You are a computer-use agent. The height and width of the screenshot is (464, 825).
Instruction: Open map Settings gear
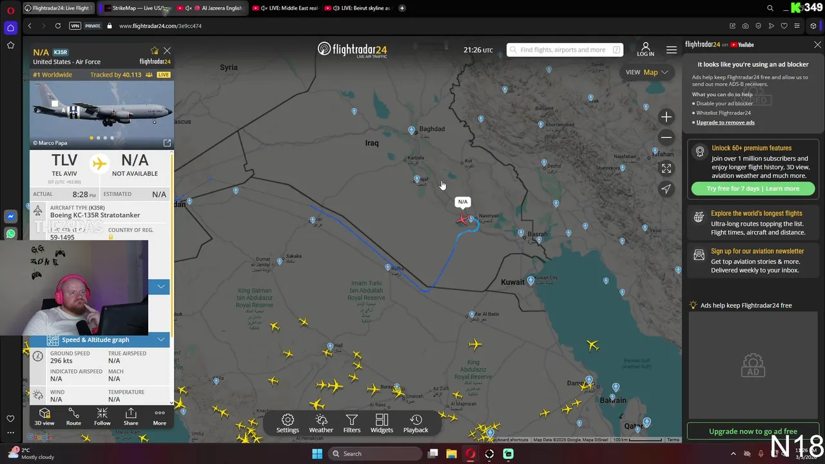tap(287, 423)
